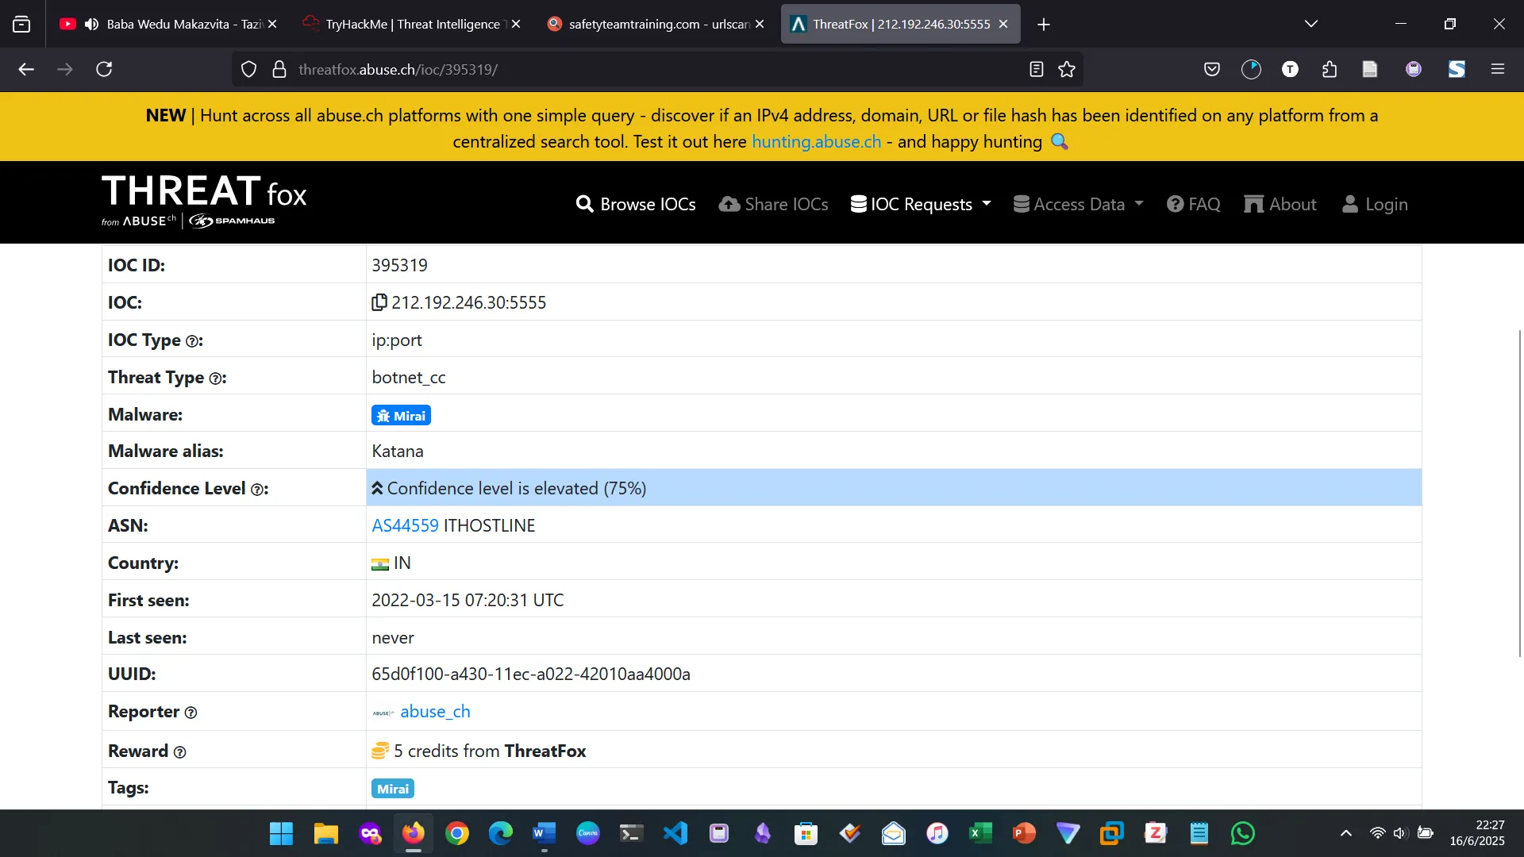The width and height of the screenshot is (1524, 857).
Task: Click the Confidence Level help icon
Action: pyautogui.click(x=257, y=490)
